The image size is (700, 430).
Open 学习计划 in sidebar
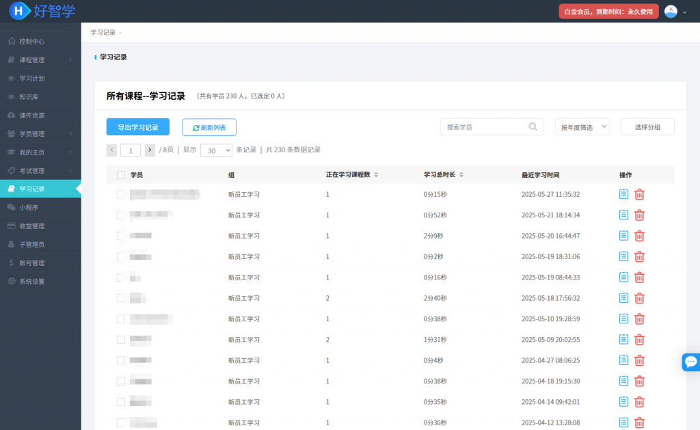(x=40, y=78)
